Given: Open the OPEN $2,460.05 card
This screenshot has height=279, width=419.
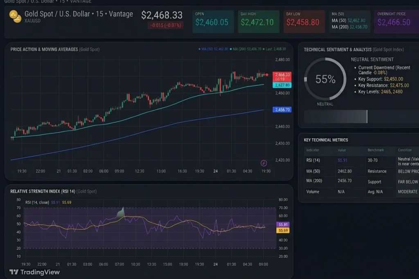Looking at the screenshot, I should tap(213, 22).
